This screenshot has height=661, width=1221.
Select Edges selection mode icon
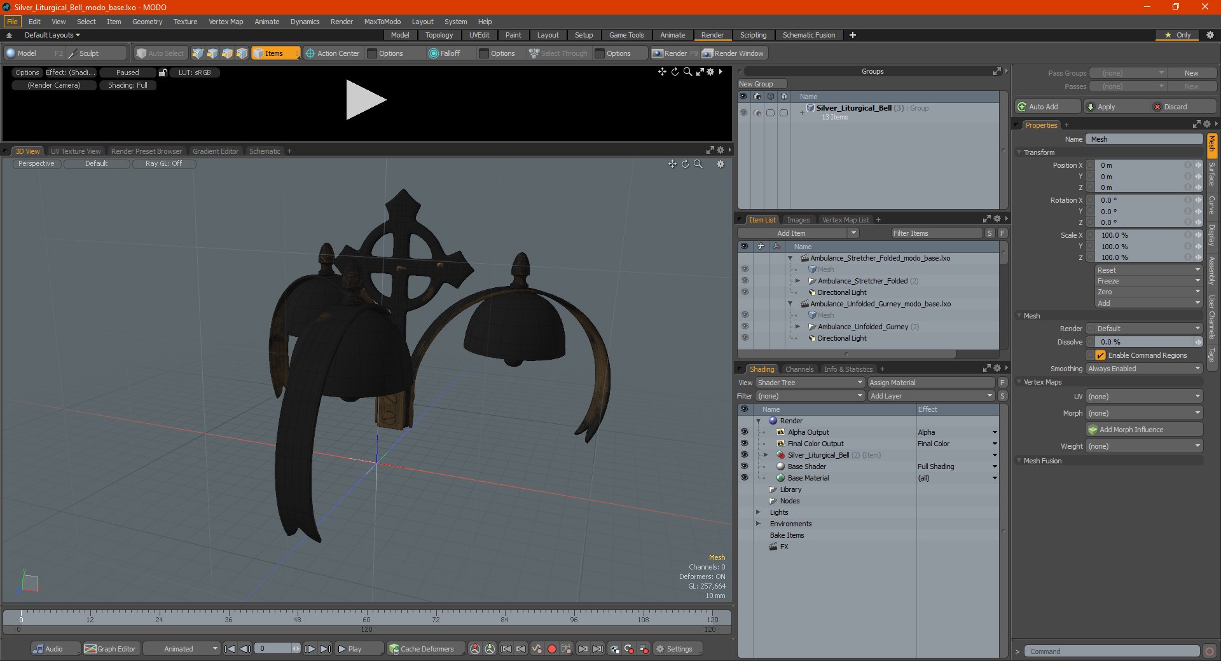tap(212, 53)
